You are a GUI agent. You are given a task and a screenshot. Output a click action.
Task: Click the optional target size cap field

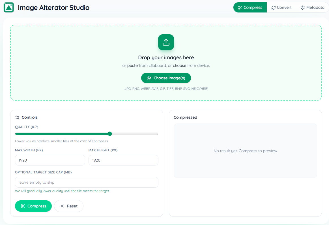87,182
